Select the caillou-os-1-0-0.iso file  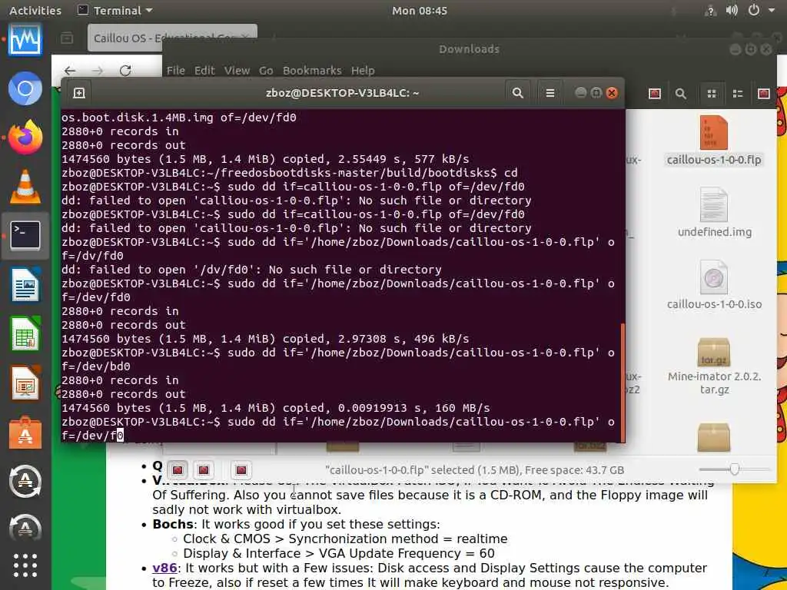point(714,284)
